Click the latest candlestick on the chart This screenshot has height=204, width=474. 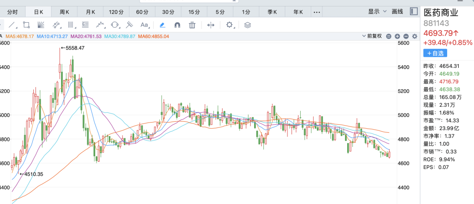pyautogui.click(x=390, y=154)
